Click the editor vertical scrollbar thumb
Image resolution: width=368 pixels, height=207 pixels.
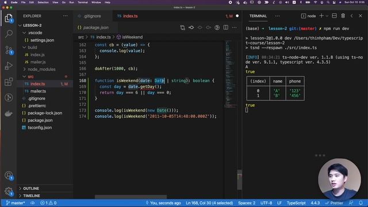click(240, 180)
